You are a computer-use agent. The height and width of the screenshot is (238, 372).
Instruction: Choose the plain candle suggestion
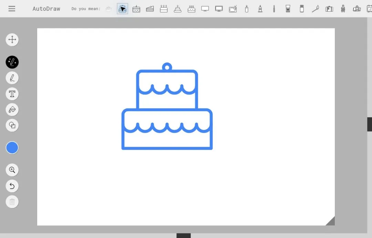coord(247,9)
